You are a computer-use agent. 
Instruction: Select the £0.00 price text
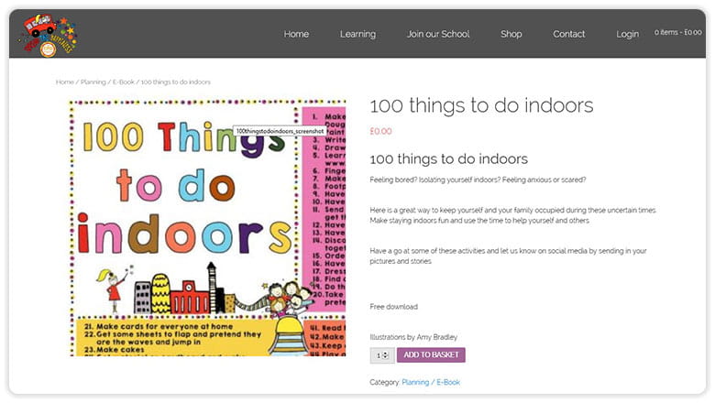380,131
